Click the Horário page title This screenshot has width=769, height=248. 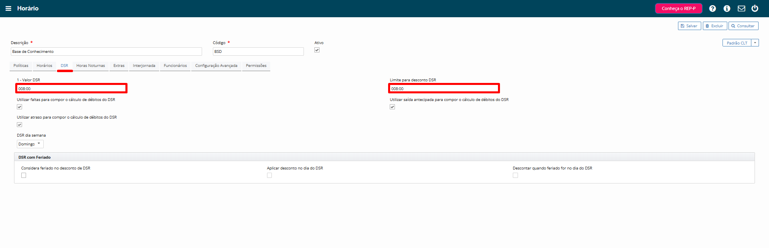click(x=28, y=8)
